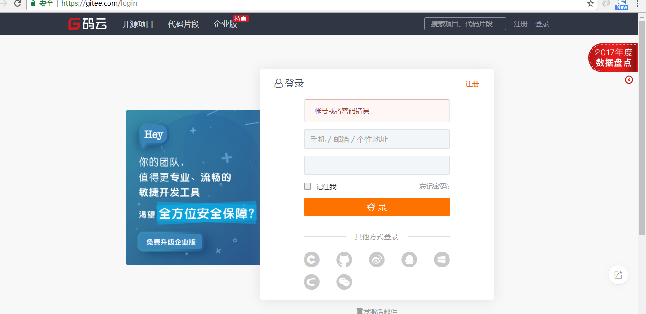The width and height of the screenshot is (646, 314).
Task: Focus the password input field
Action: pyautogui.click(x=377, y=165)
